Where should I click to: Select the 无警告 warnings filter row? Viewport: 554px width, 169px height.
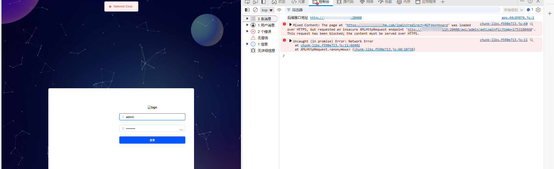pyautogui.click(x=260, y=38)
